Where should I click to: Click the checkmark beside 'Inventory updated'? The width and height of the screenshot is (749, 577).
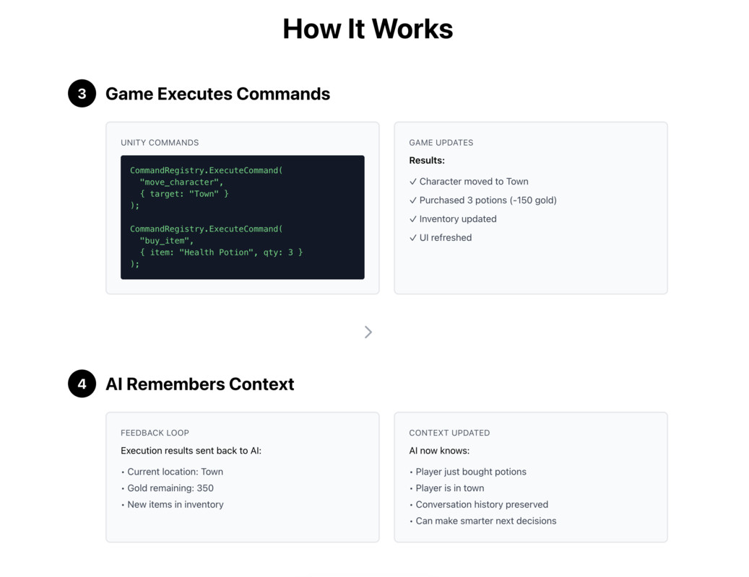pos(413,219)
